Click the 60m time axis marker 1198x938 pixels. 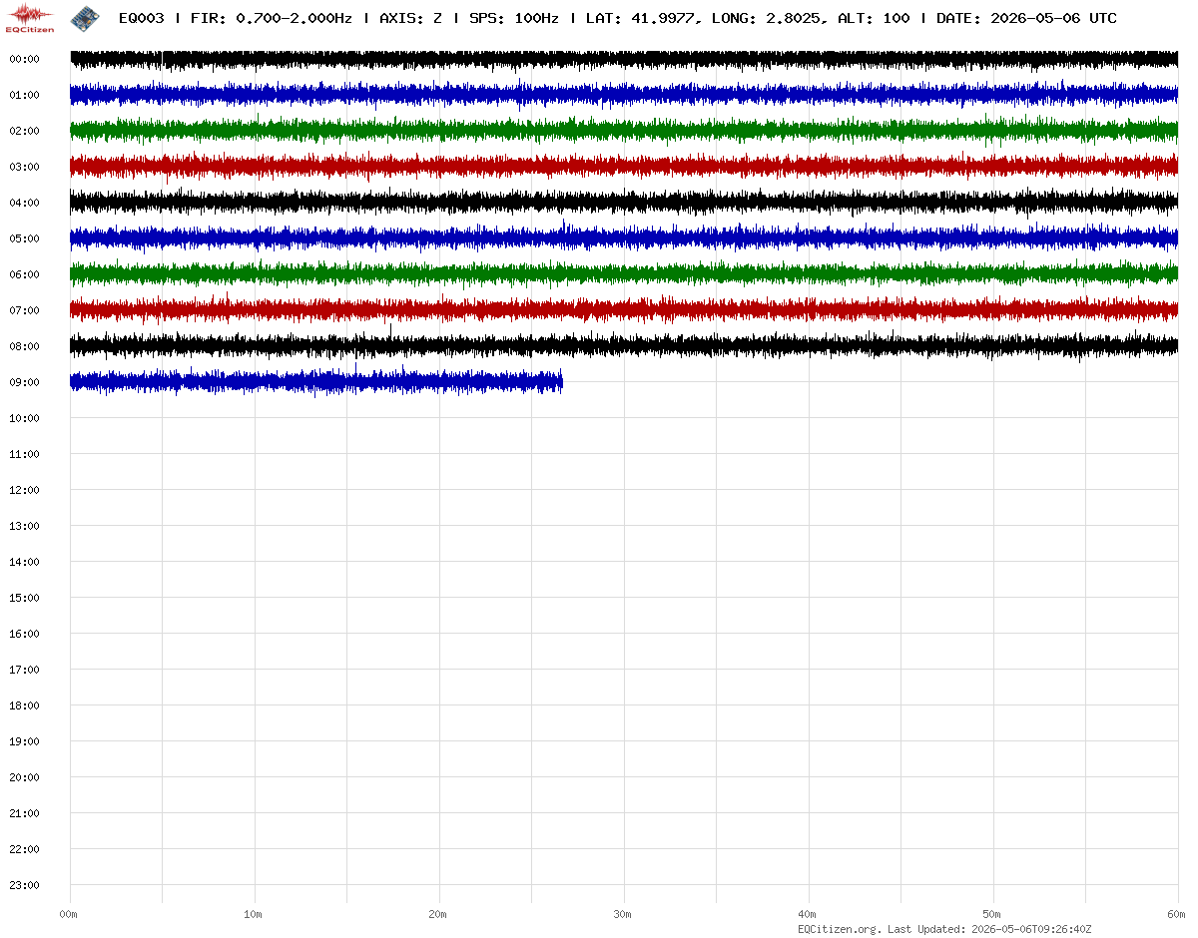[x=1177, y=914]
